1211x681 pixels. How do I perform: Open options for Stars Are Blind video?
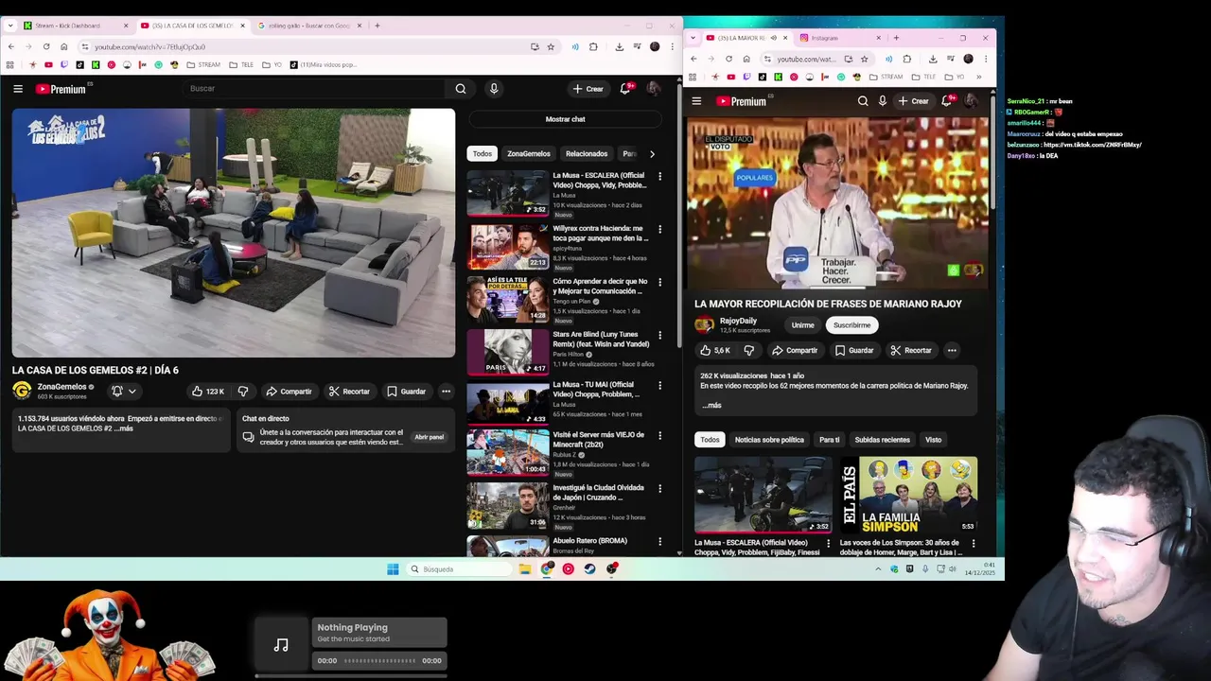[659, 335]
